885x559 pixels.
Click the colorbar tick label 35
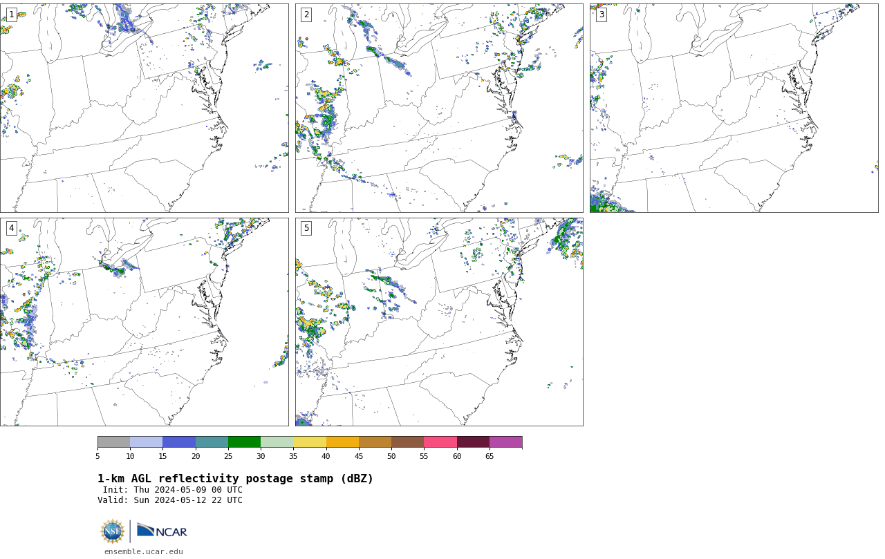pyautogui.click(x=293, y=456)
